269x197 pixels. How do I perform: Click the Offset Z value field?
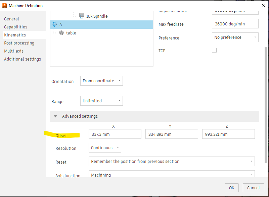(x=228, y=134)
